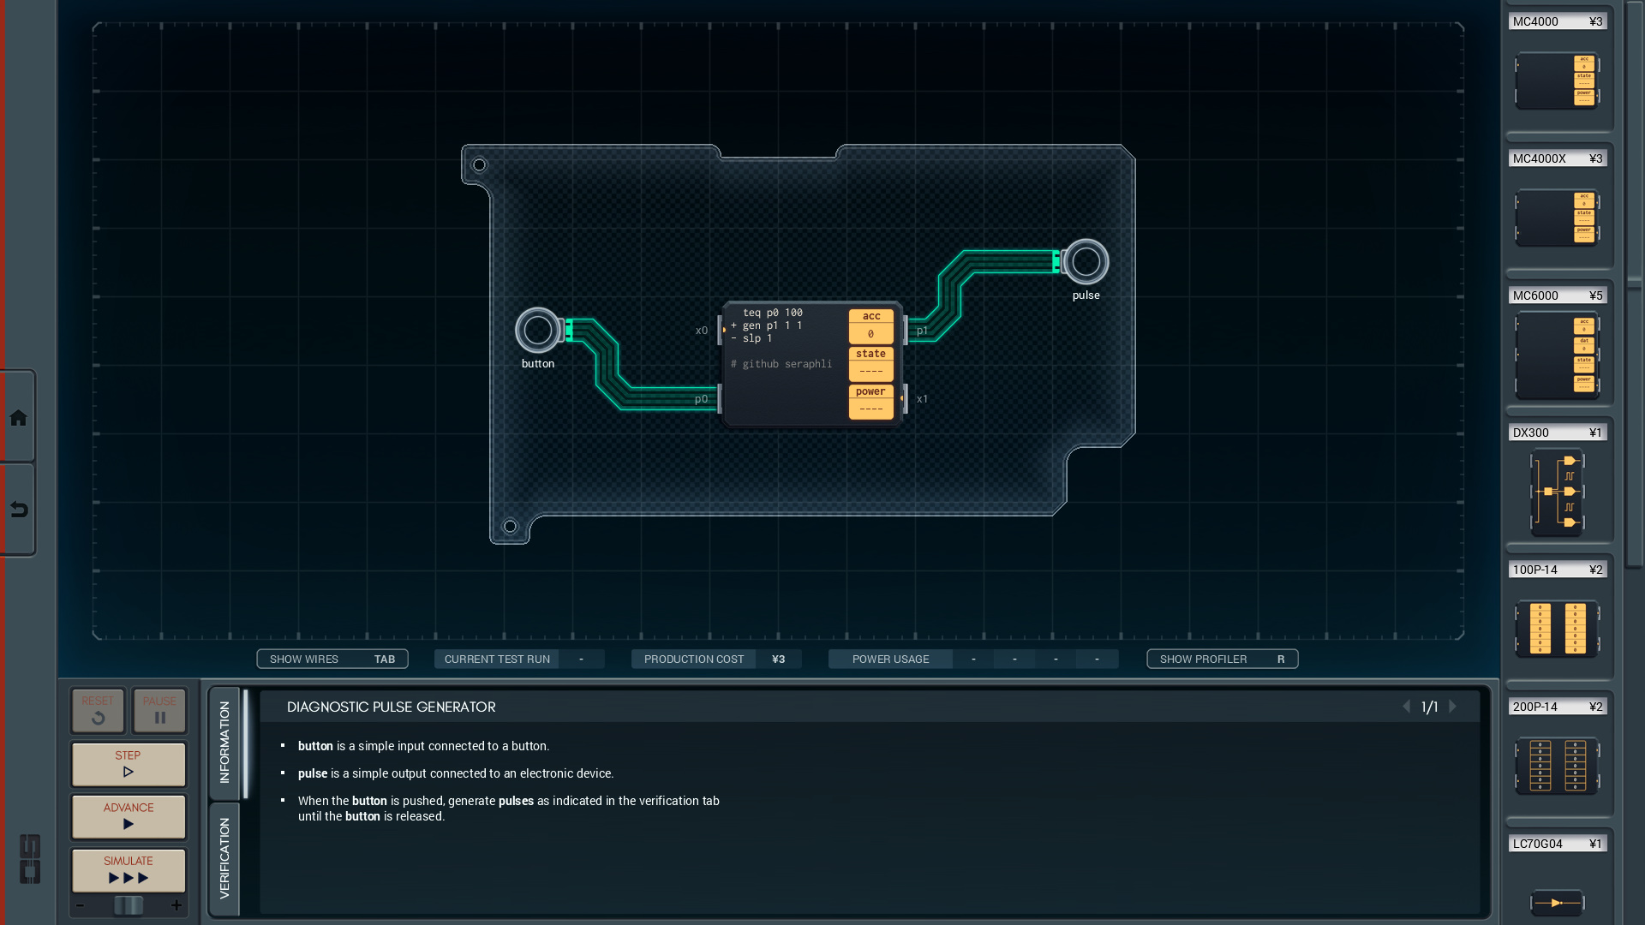Select the MC4000X microcontroller part
The image size is (1645, 925).
click(x=1557, y=218)
